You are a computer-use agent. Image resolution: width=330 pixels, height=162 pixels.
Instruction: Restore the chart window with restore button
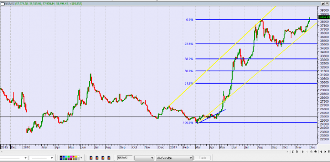coord(322,3)
